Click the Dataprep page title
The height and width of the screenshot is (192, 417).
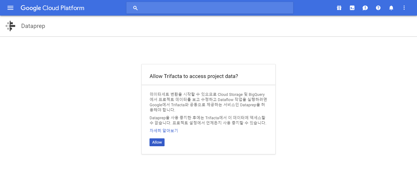pos(33,26)
